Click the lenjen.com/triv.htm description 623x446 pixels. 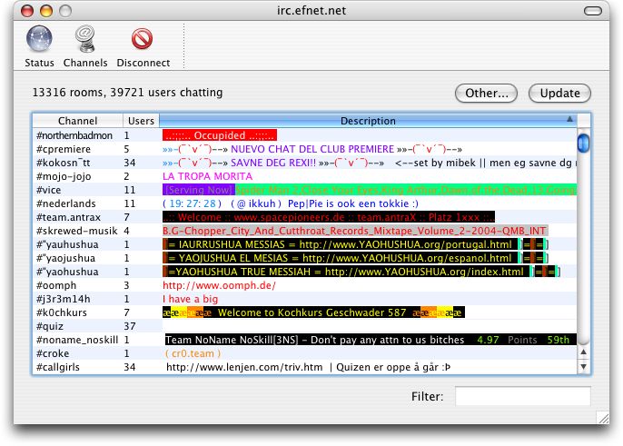pos(309,367)
